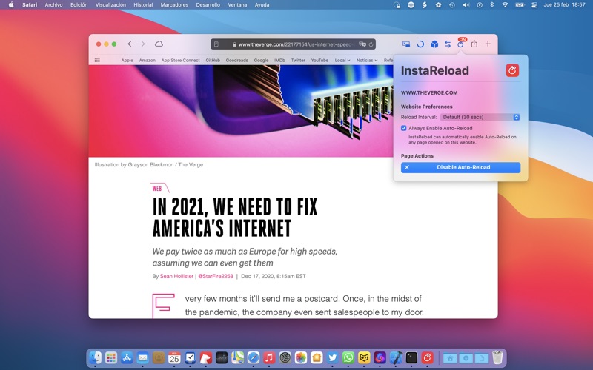Click the article hero illustration image
Viewport: 593px width, 370px height.
click(x=241, y=111)
